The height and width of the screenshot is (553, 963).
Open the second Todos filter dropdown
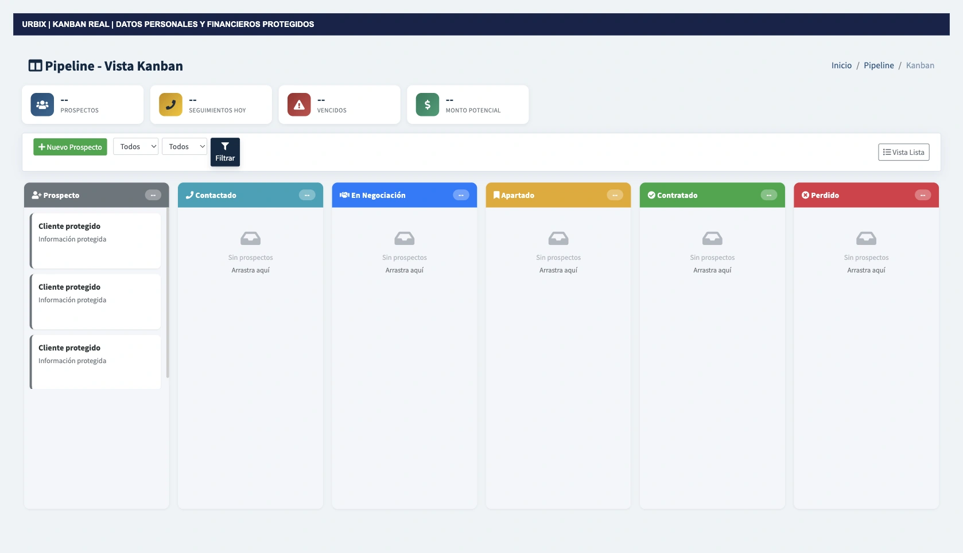click(185, 147)
